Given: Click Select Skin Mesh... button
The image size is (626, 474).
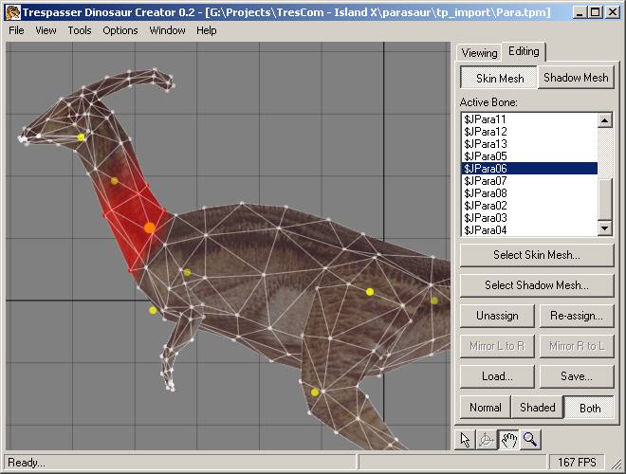Looking at the screenshot, I should click(x=537, y=255).
